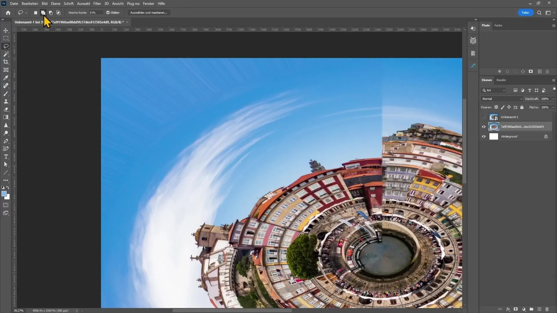This screenshot has width=557, height=313.
Task: Select the Dodge tool
Action: pos(6,133)
